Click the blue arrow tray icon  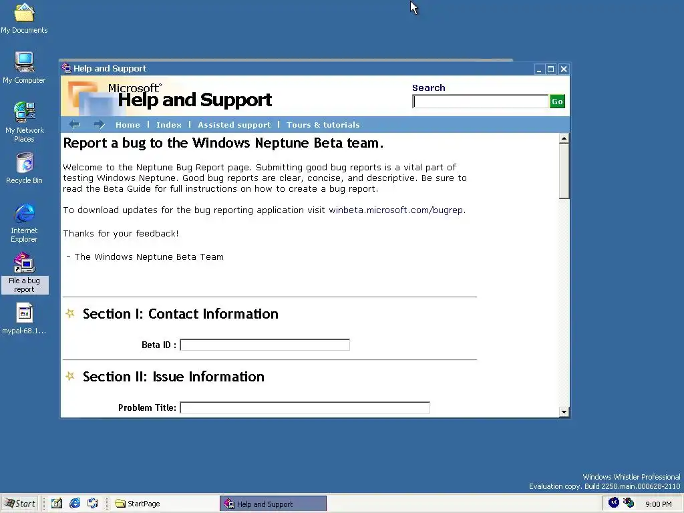coord(614,502)
